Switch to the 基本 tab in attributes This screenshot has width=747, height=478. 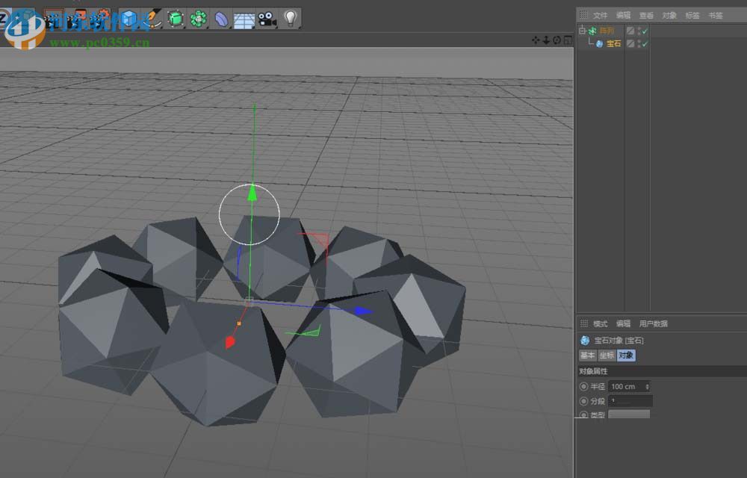(587, 356)
